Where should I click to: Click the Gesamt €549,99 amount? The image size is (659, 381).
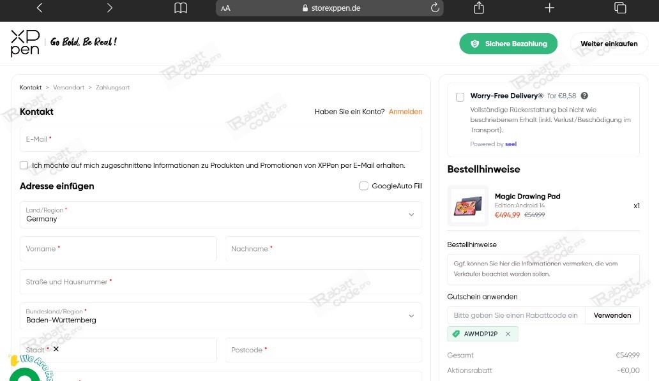[628, 355]
